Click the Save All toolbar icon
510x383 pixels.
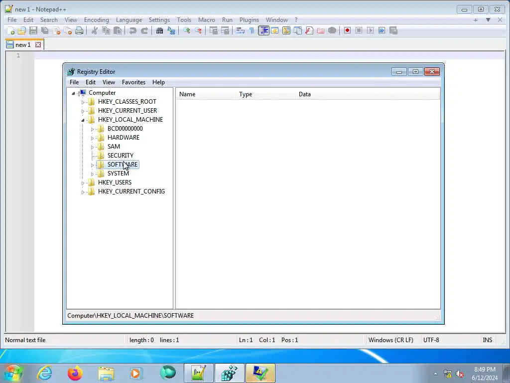pos(45,30)
